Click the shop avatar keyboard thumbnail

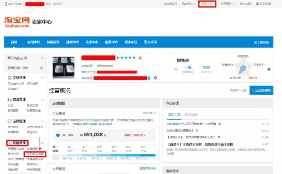coord(65,68)
